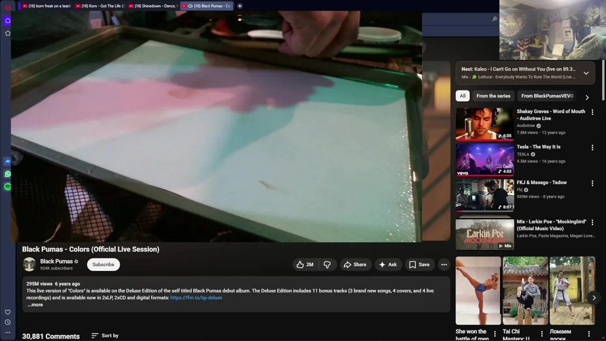Open Tesla - The Way It Is thumbnail
Image resolution: width=606 pixels, height=341 pixels.
(x=484, y=160)
